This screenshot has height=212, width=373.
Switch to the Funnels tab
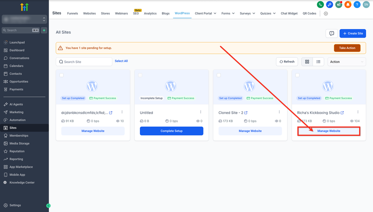point(73,13)
